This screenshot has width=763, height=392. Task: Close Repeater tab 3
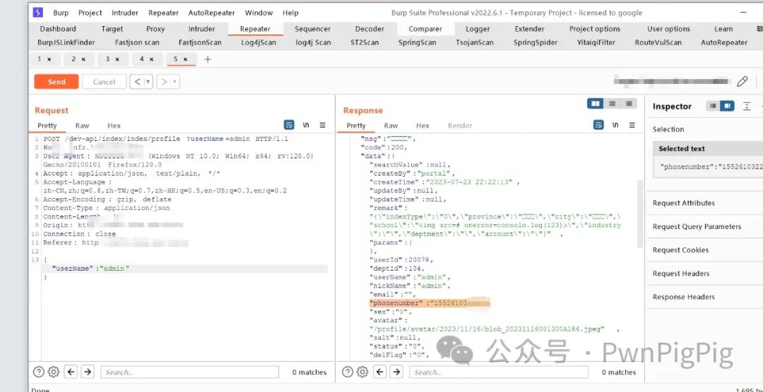117,59
